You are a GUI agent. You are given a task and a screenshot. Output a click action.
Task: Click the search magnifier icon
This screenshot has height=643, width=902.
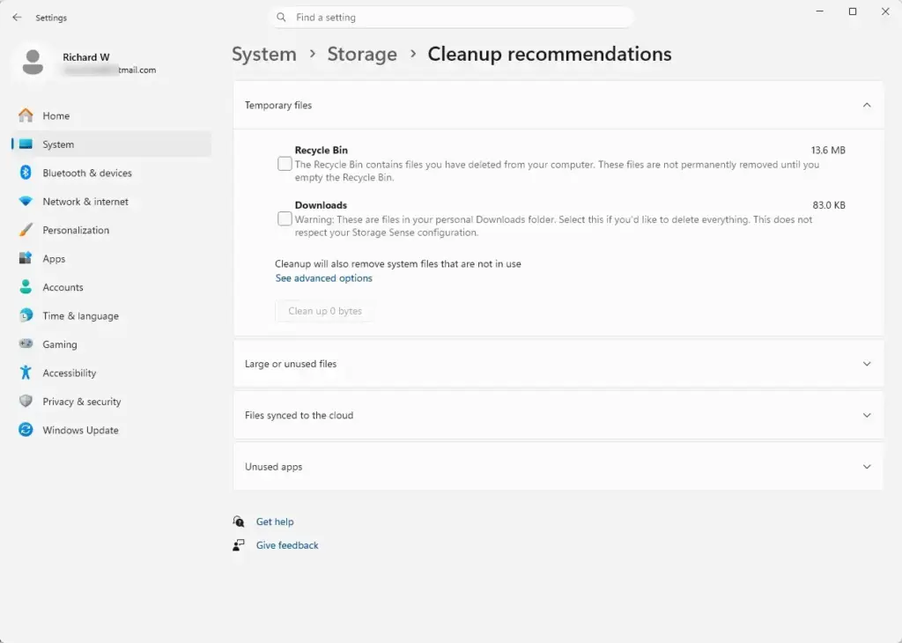click(281, 18)
